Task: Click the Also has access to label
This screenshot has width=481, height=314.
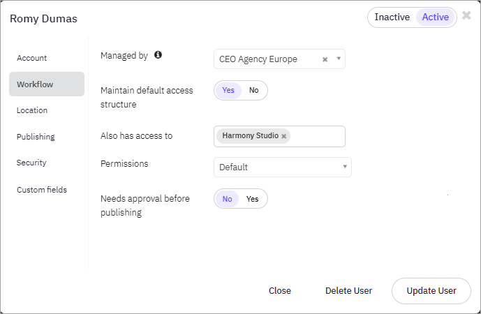Action: pos(137,136)
